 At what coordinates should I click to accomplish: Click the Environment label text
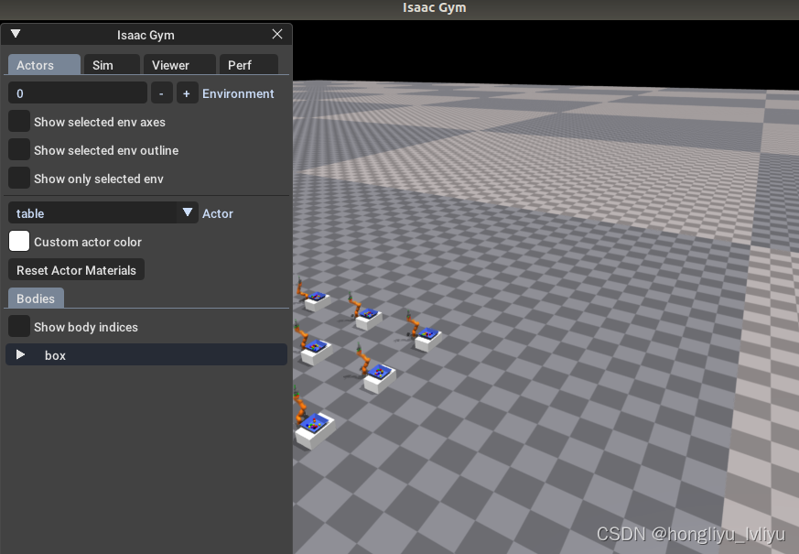coord(238,93)
